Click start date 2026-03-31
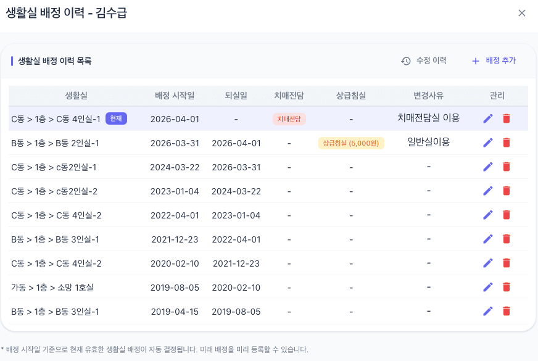Screen dimensions: 538x361 click(175, 143)
